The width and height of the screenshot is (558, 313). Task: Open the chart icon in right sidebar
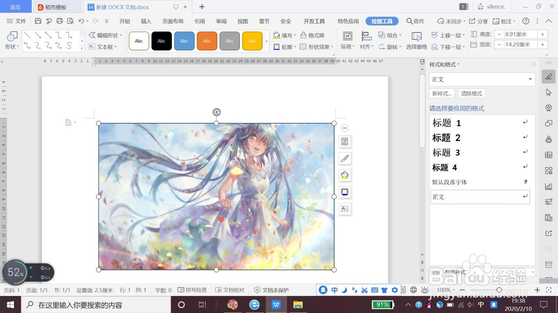coord(549,186)
